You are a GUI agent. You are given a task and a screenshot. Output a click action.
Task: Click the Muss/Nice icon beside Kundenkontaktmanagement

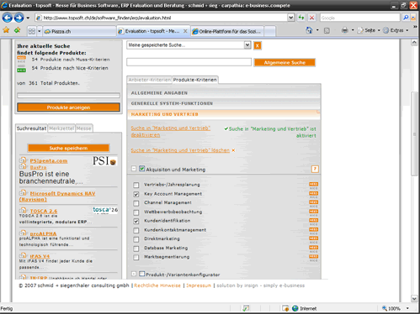(x=313, y=231)
